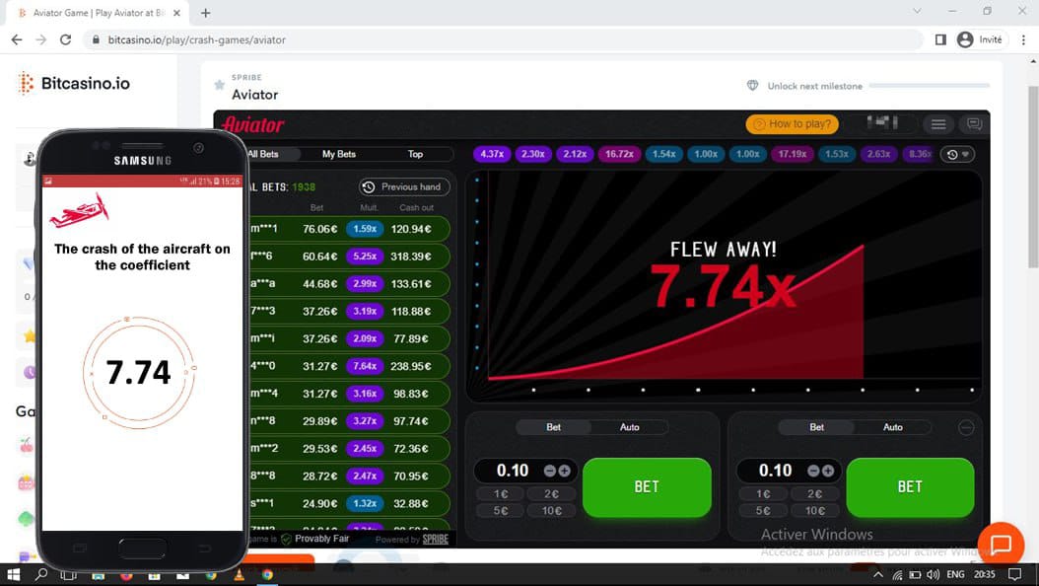The image size is (1039, 586).
Task: Increase the left bet amount with plus
Action: coord(565,471)
